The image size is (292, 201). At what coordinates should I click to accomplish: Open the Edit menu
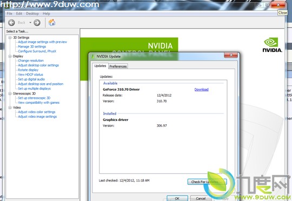(x=19, y=14)
